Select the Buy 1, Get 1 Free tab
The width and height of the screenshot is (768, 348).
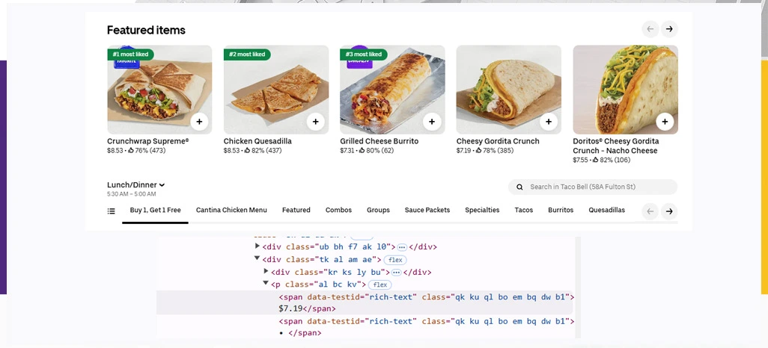point(155,210)
